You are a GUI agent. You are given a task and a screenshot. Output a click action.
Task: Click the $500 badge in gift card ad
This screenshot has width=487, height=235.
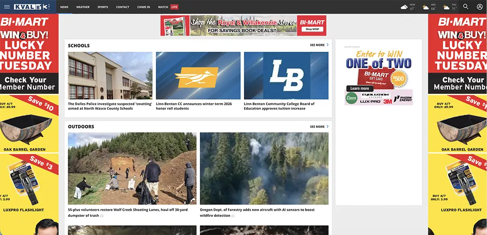pyautogui.click(x=398, y=79)
